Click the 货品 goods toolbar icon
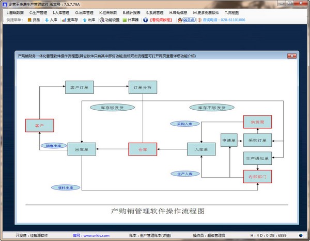This screenshot has height=241, width=310. (34, 20)
